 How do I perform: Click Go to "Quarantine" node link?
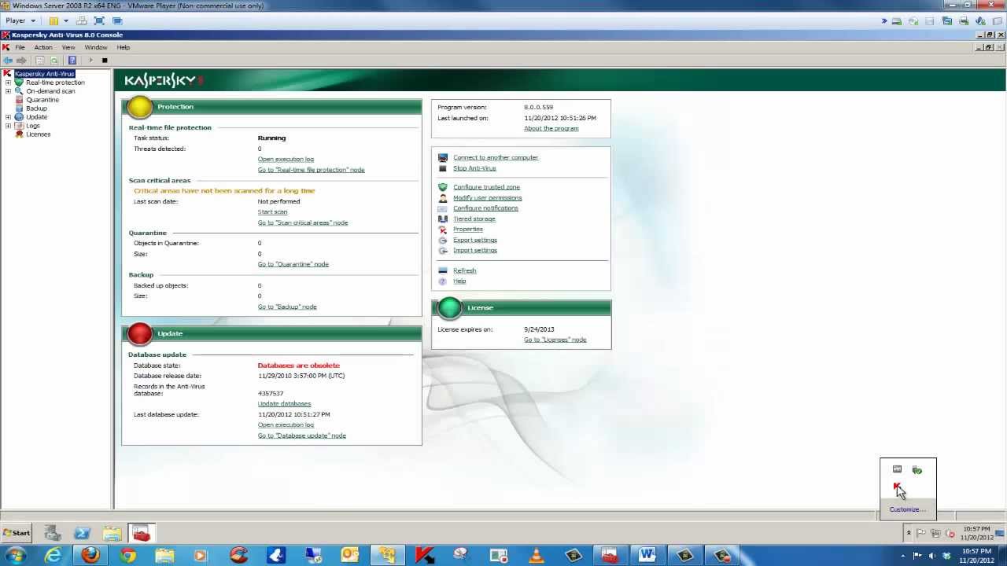point(293,264)
